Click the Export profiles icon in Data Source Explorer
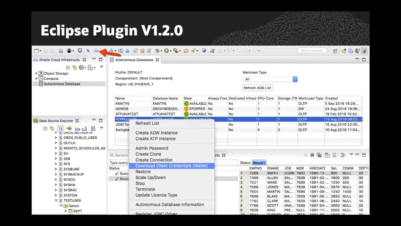The height and width of the screenshot is (226, 401). tap(84, 128)
